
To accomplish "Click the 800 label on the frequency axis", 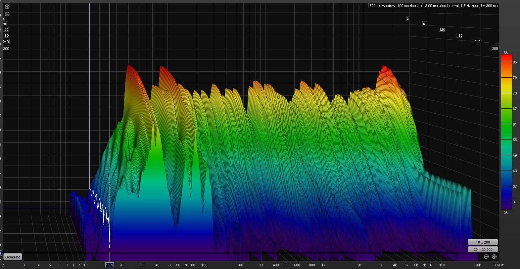I will tap(312, 265).
